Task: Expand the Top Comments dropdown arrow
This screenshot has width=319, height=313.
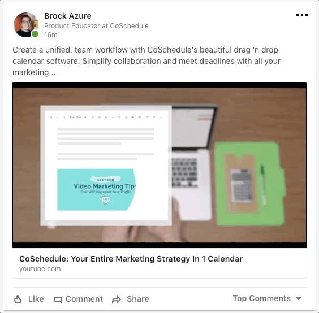Action: (299, 298)
